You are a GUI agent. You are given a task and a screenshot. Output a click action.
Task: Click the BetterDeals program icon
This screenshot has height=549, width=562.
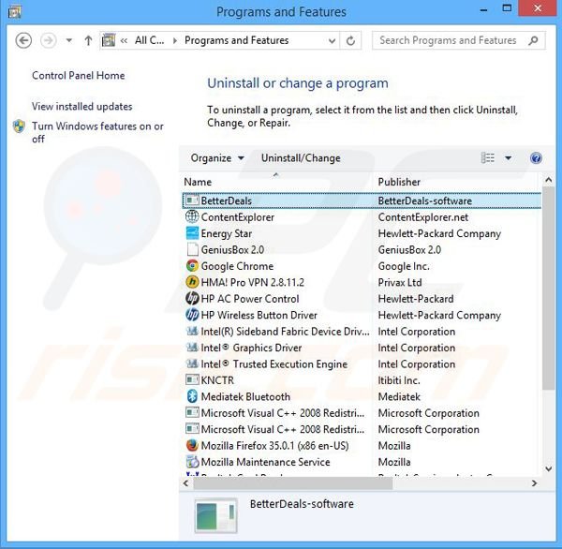[x=192, y=200]
